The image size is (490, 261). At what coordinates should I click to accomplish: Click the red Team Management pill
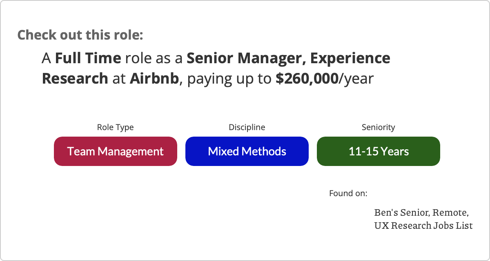(x=115, y=151)
